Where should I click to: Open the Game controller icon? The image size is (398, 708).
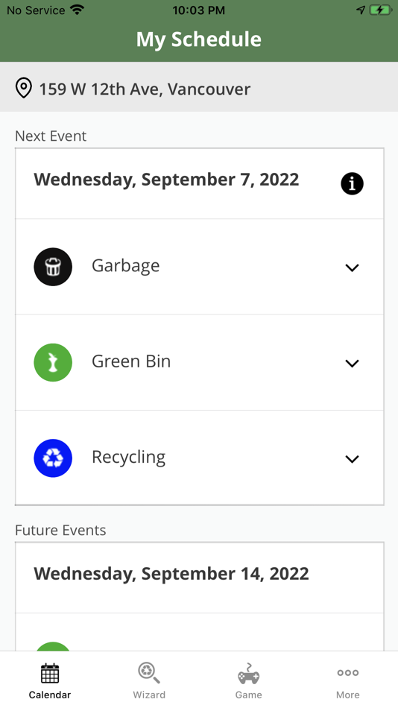click(248, 673)
